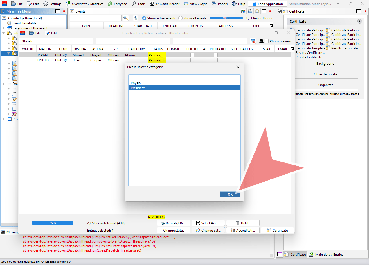Open the entries table column selector

click(x=292, y=49)
